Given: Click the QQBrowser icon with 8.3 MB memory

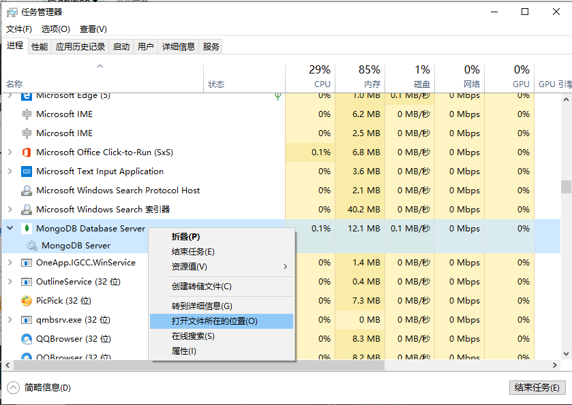Looking at the screenshot, I should [x=27, y=339].
